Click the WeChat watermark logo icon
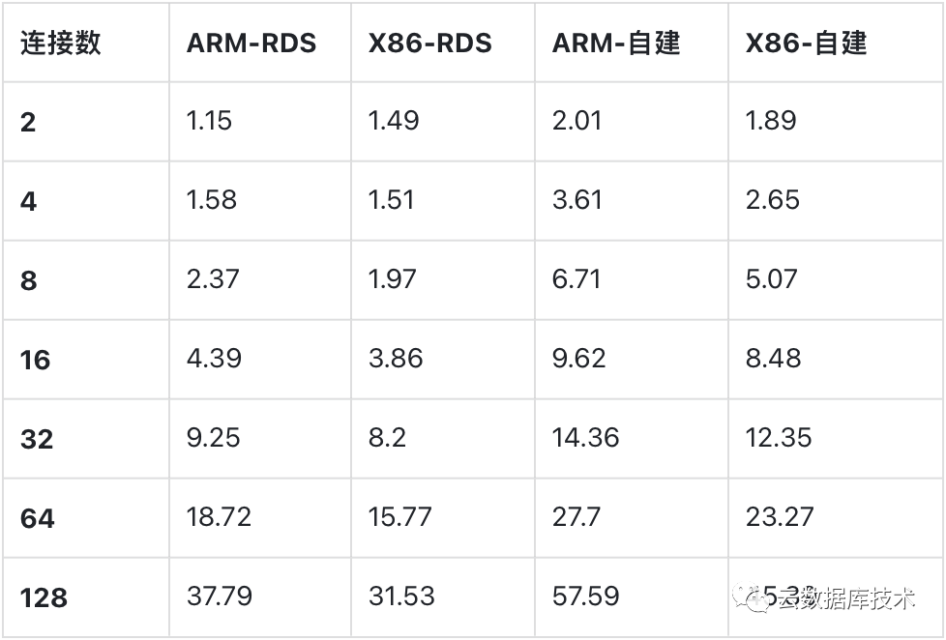This screenshot has width=946, height=640. point(754,598)
